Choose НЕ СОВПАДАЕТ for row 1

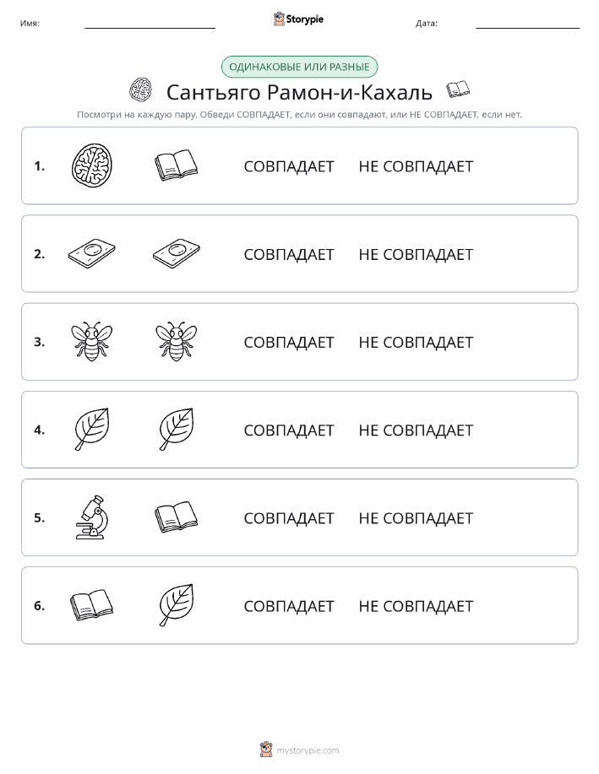(x=416, y=167)
